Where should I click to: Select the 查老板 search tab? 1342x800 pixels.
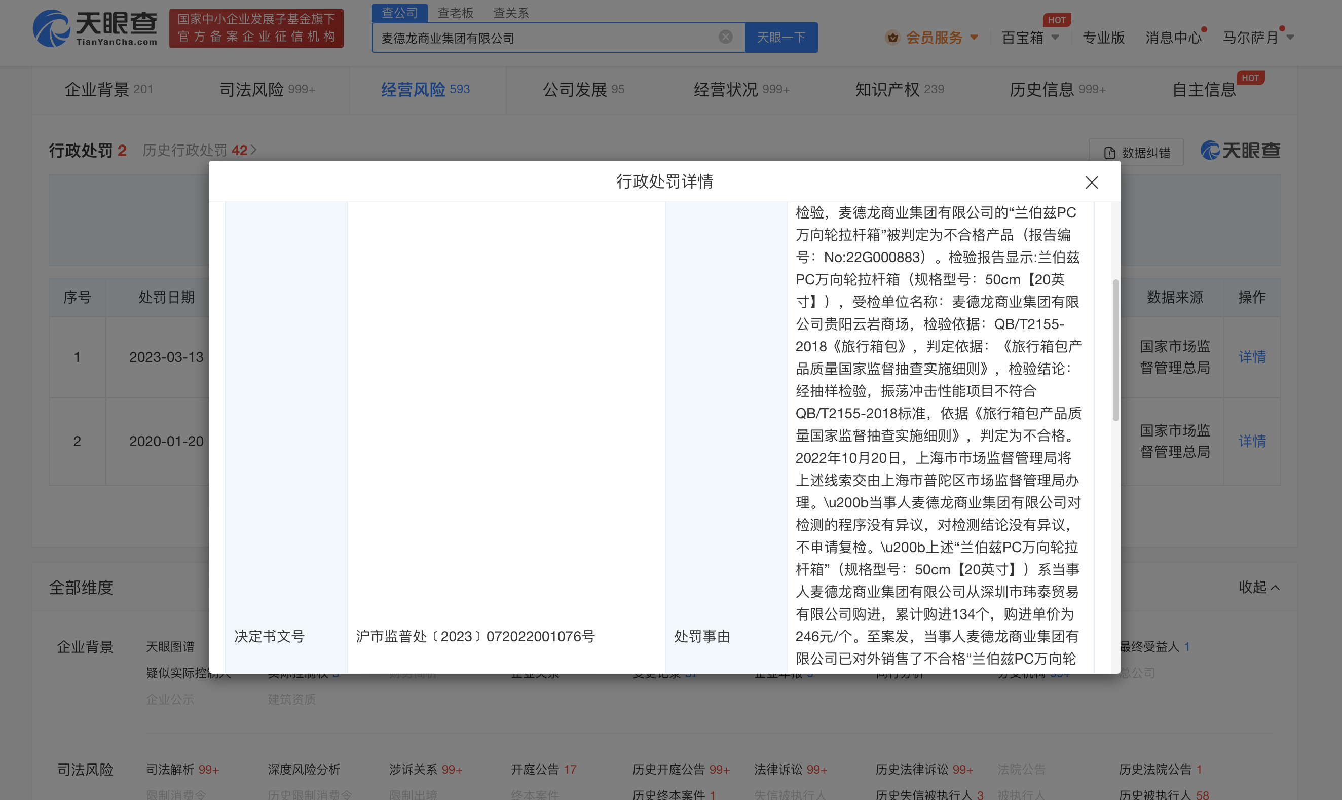pyautogui.click(x=456, y=12)
